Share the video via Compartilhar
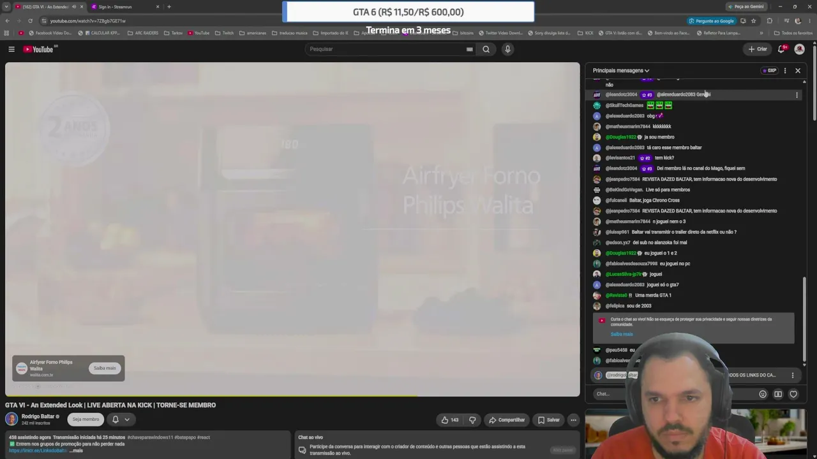The image size is (817, 459). [x=507, y=419]
